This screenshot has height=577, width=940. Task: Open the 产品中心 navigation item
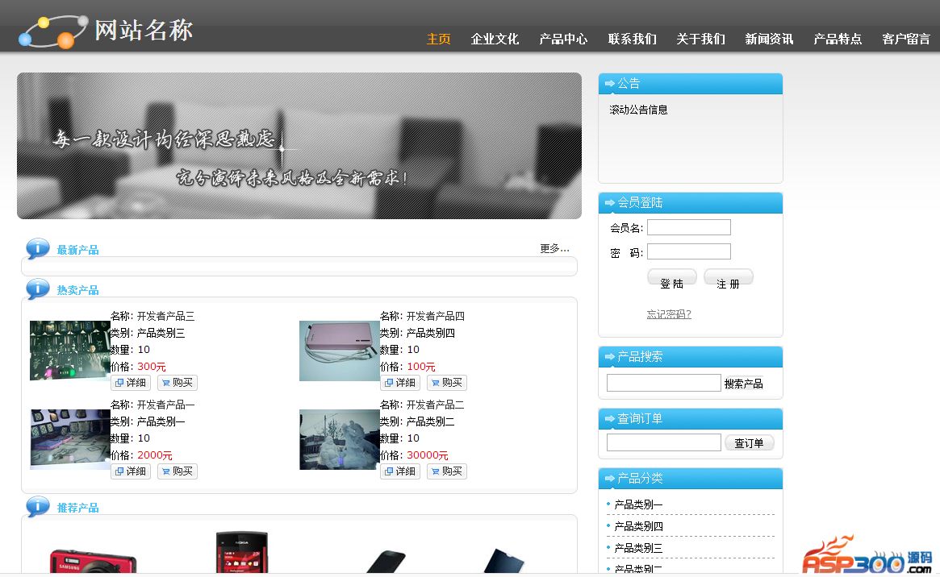coord(563,39)
